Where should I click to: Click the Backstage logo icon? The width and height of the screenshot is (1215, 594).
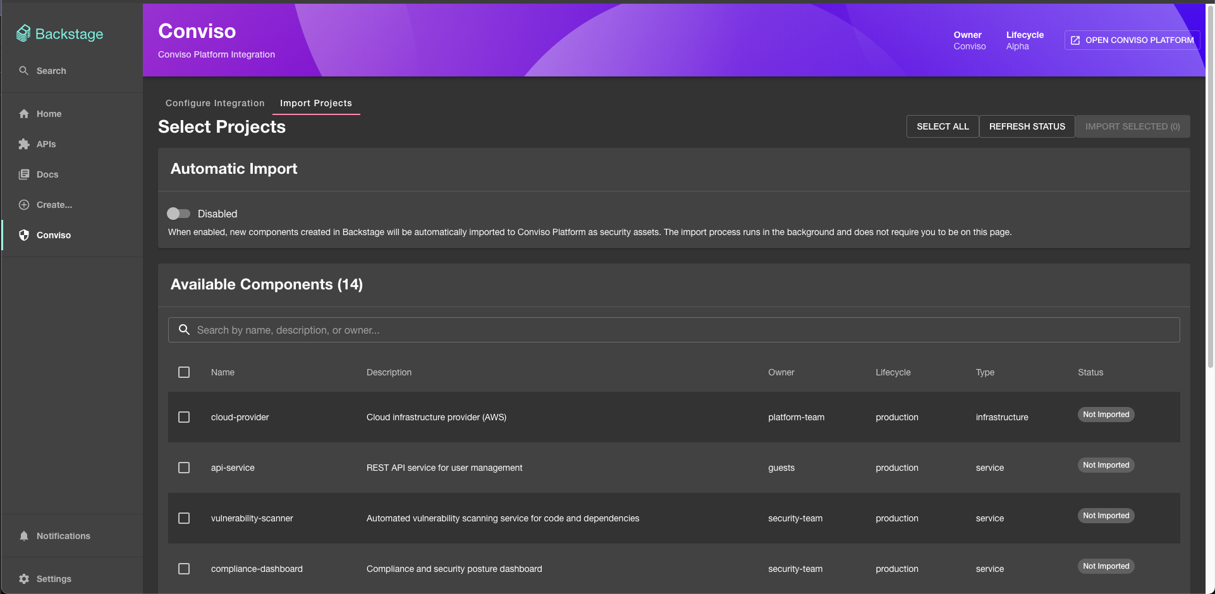[23, 33]
